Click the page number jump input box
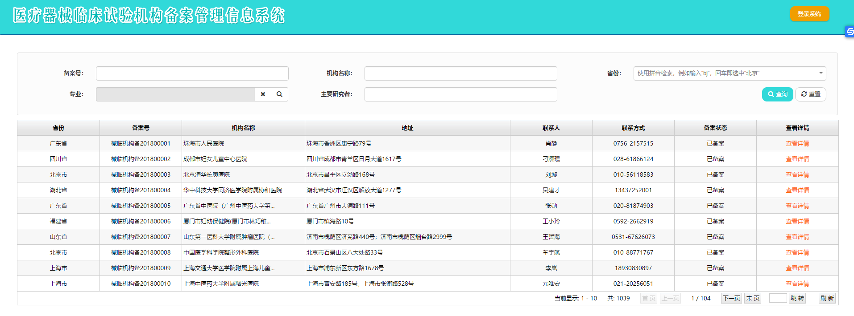Viewport: 854px width, 316px height. click(x=778, y=298)
